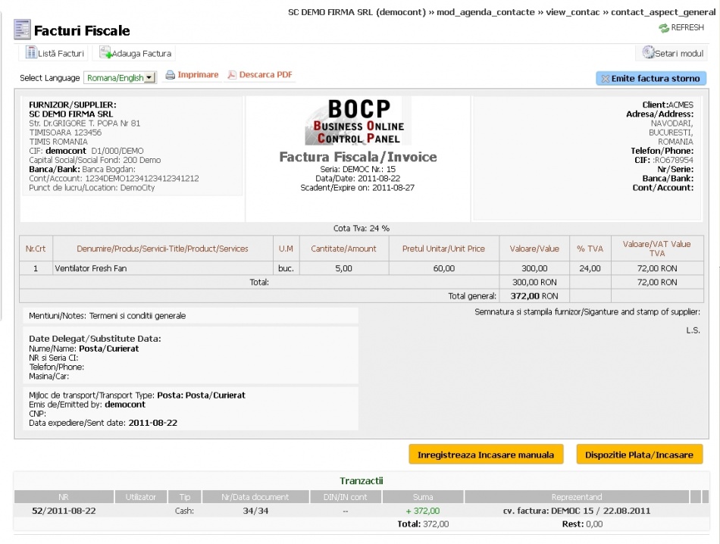Viewport: 720px width, 544px height.
Task: Open Setari modul
Action: [673, 53]
